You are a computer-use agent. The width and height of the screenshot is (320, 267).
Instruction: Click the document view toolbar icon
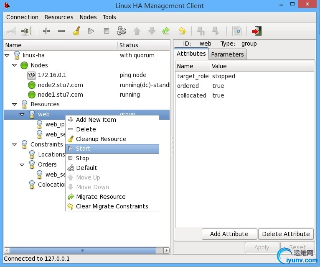tap(237, 31)
